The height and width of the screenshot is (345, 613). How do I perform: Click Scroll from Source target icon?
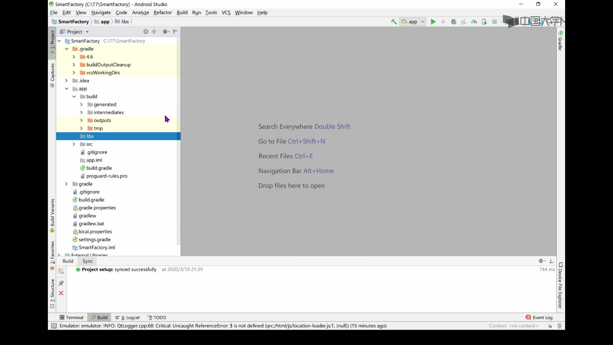click(x=146, y=32)
